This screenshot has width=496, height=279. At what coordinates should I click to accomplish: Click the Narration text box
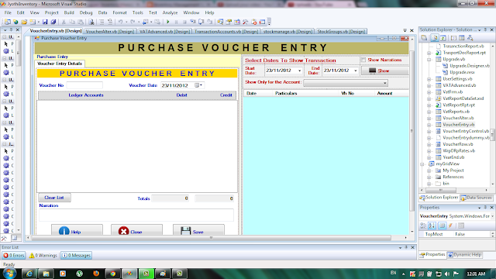point(136,215)
